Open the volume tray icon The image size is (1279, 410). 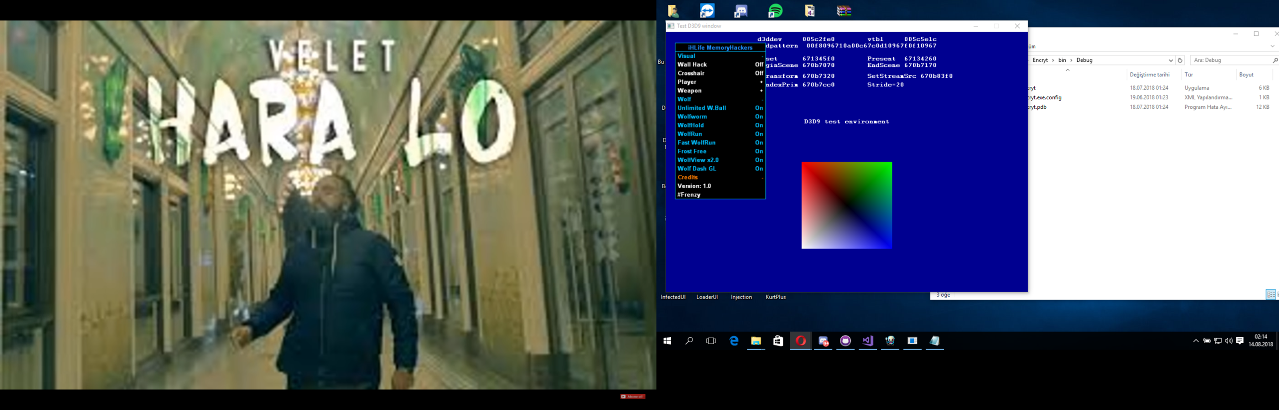(1229, 341)
